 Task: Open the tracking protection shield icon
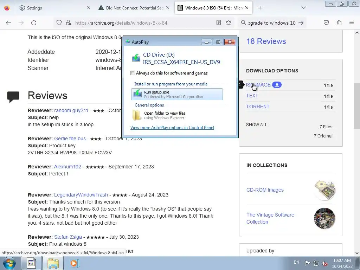59,23
